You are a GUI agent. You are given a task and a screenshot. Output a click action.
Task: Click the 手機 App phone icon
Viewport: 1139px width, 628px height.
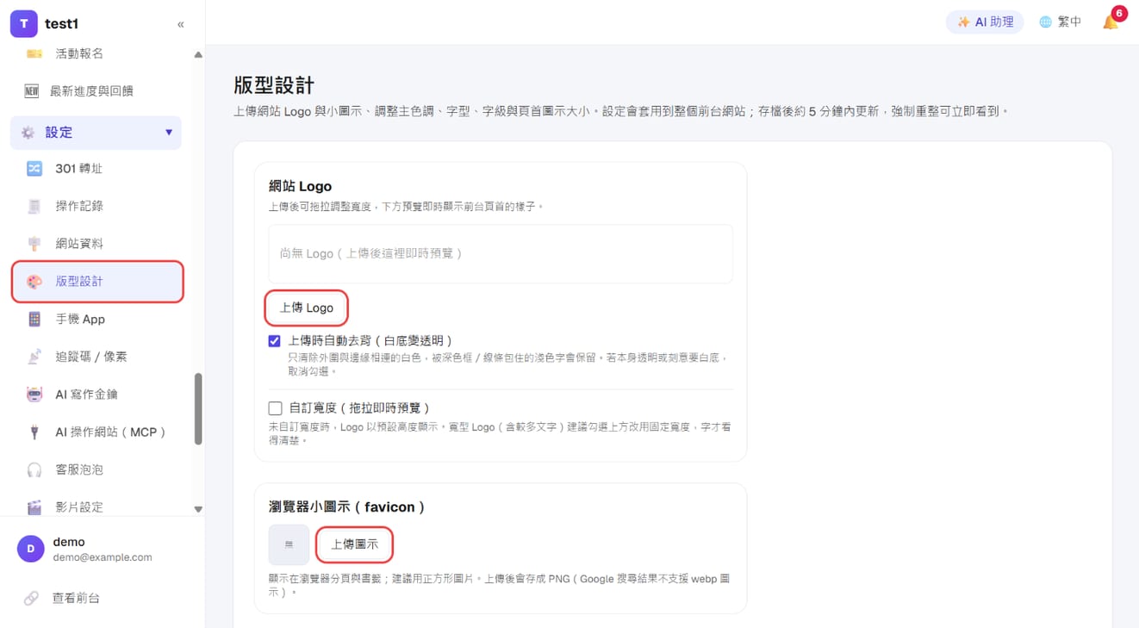pyautogui.click(x=34, y=319)
